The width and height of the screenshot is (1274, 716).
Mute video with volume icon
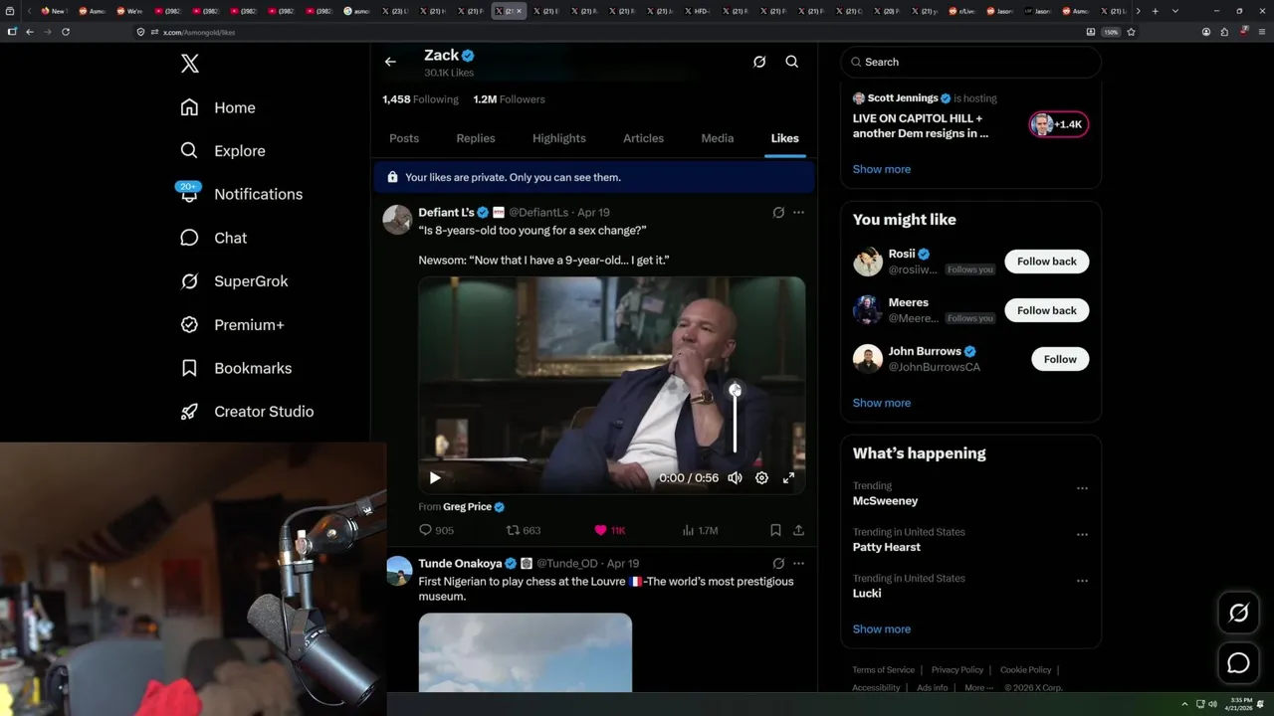point(735,478)
